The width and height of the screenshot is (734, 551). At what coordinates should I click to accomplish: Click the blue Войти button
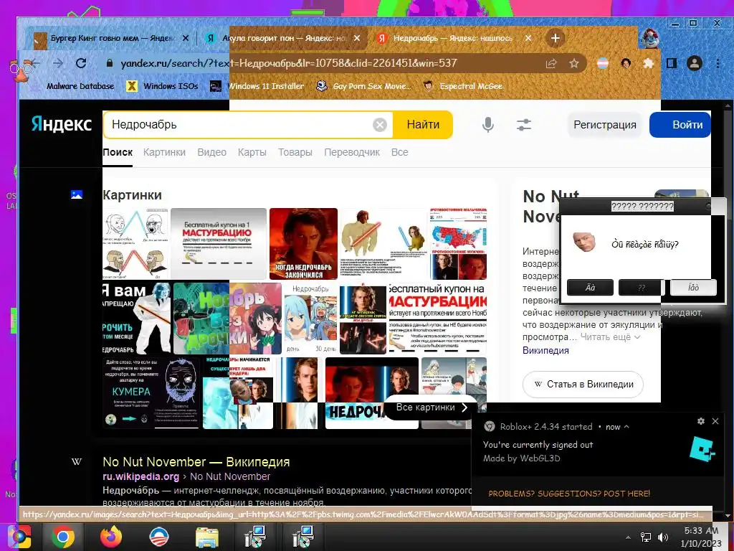point(680,125)
